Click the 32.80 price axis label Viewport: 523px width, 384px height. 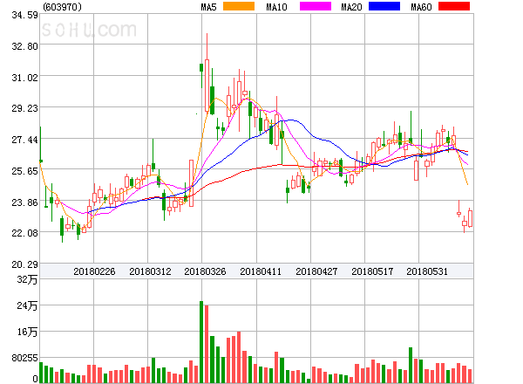pyautogui.click(x=24, y=46)
